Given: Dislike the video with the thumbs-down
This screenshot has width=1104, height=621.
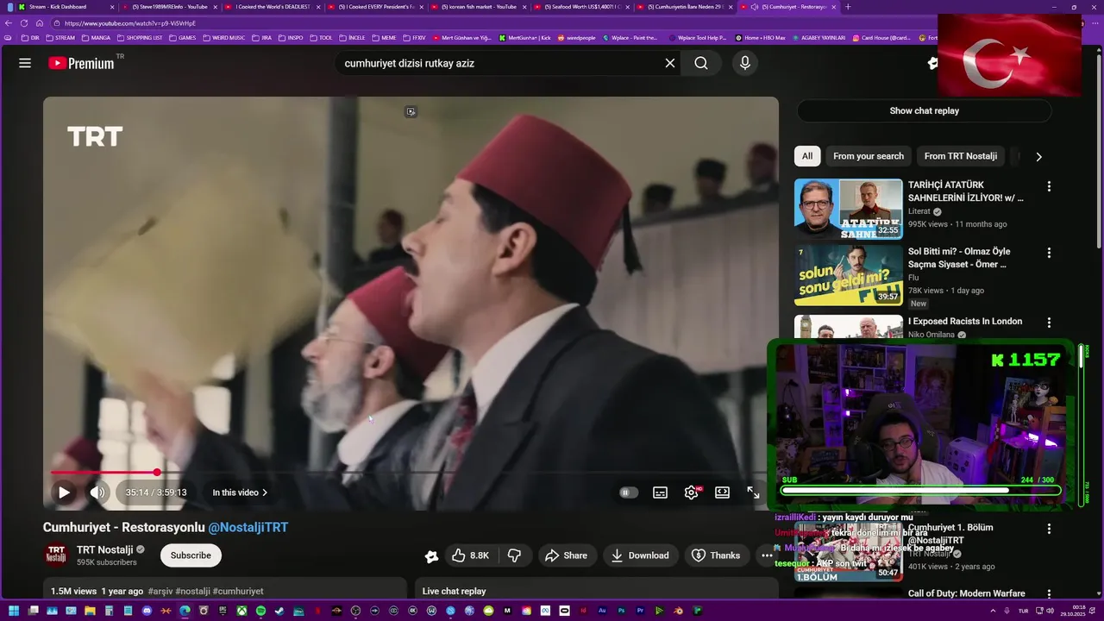Looking at the screenshot, I should pos(514,555).
